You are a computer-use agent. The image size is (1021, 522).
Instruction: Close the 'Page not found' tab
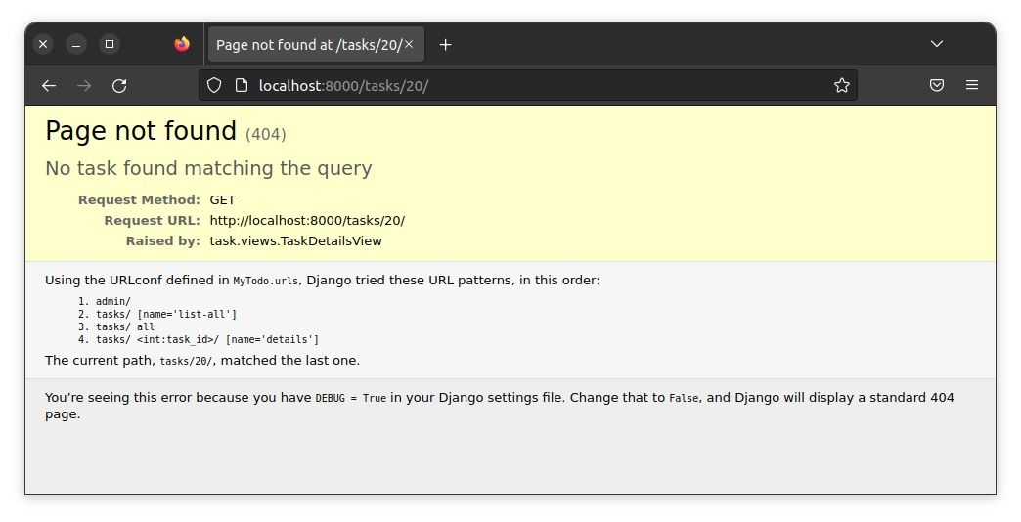point(409,44)
